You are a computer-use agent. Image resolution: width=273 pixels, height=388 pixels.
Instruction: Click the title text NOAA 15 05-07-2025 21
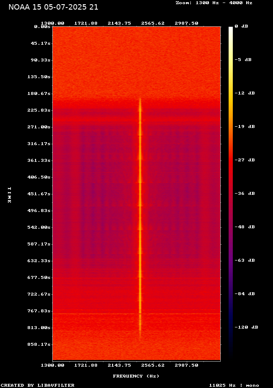coord(53,7)
